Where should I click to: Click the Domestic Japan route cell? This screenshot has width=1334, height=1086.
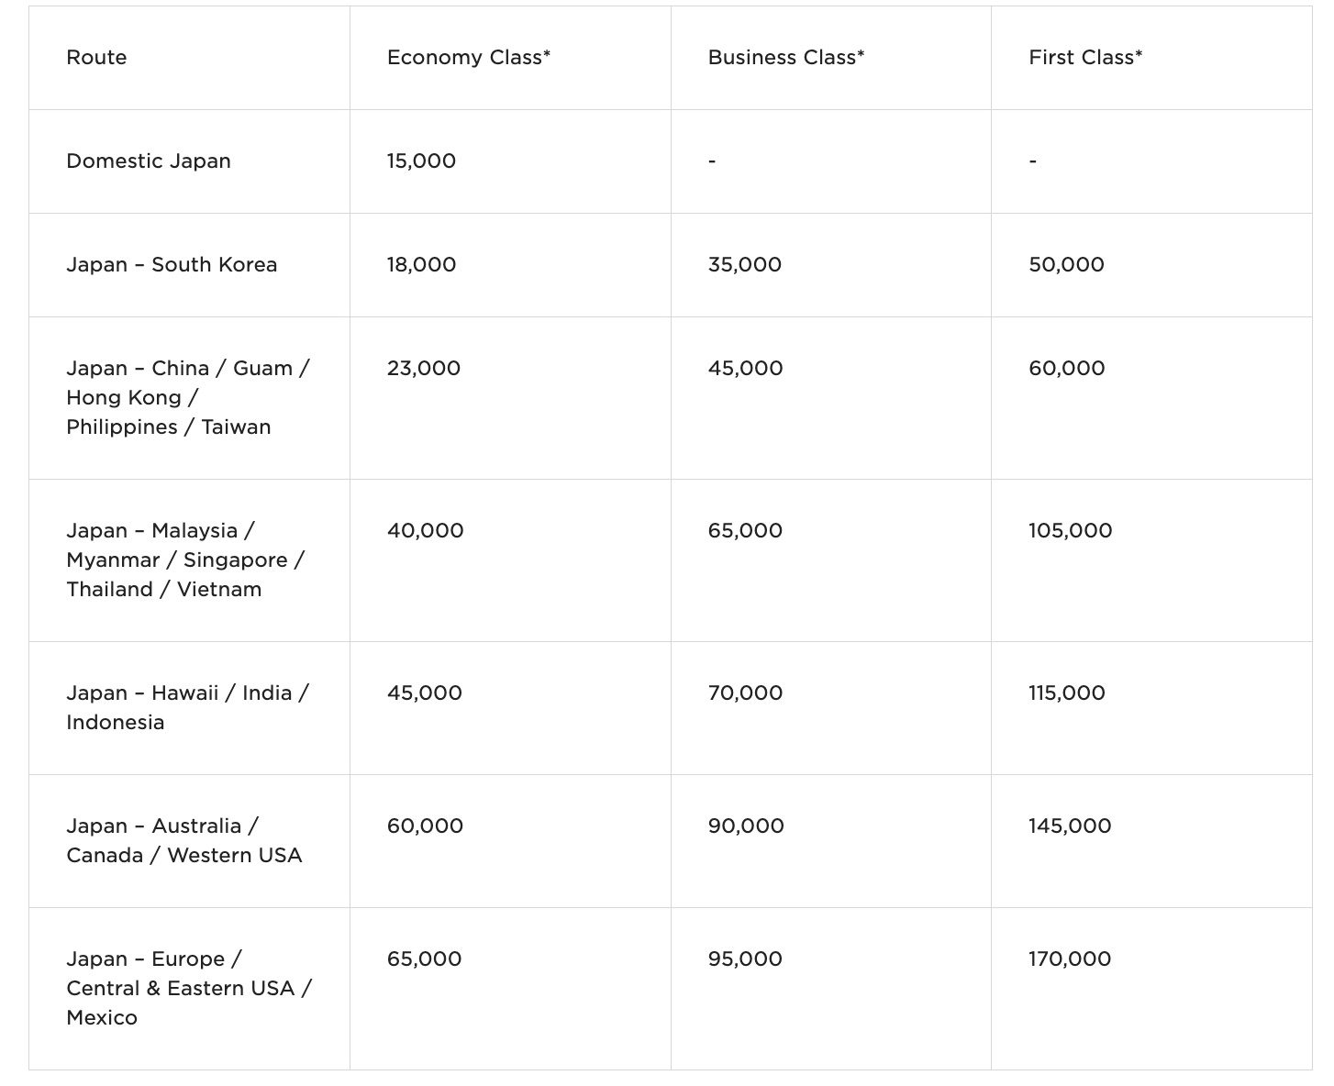149,161
